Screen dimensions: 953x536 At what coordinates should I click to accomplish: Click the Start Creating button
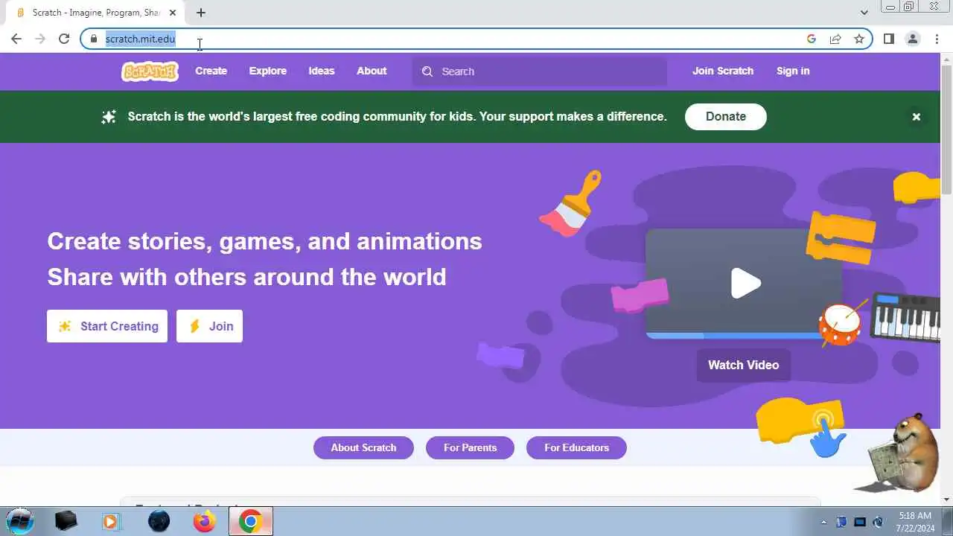tap(107, 326)
